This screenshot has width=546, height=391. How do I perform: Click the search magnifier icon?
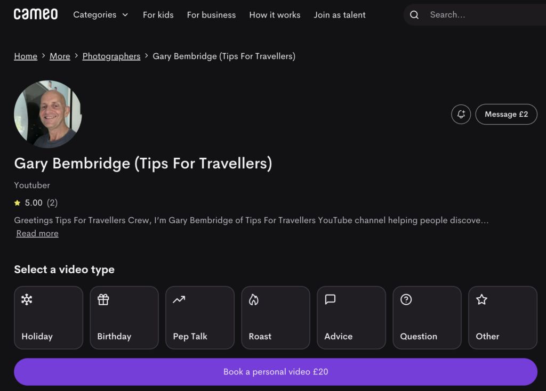click(x=414, y=14)
